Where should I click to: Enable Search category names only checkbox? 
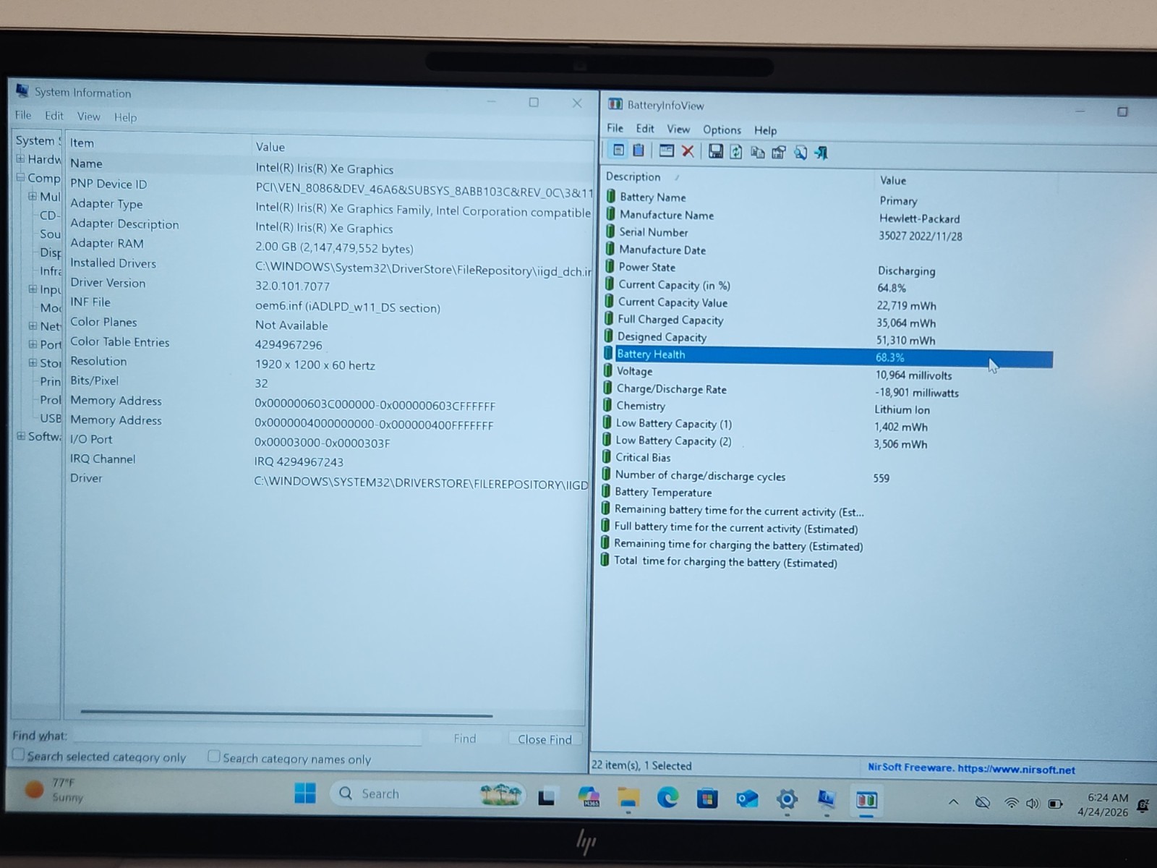[x=213, y=756]
